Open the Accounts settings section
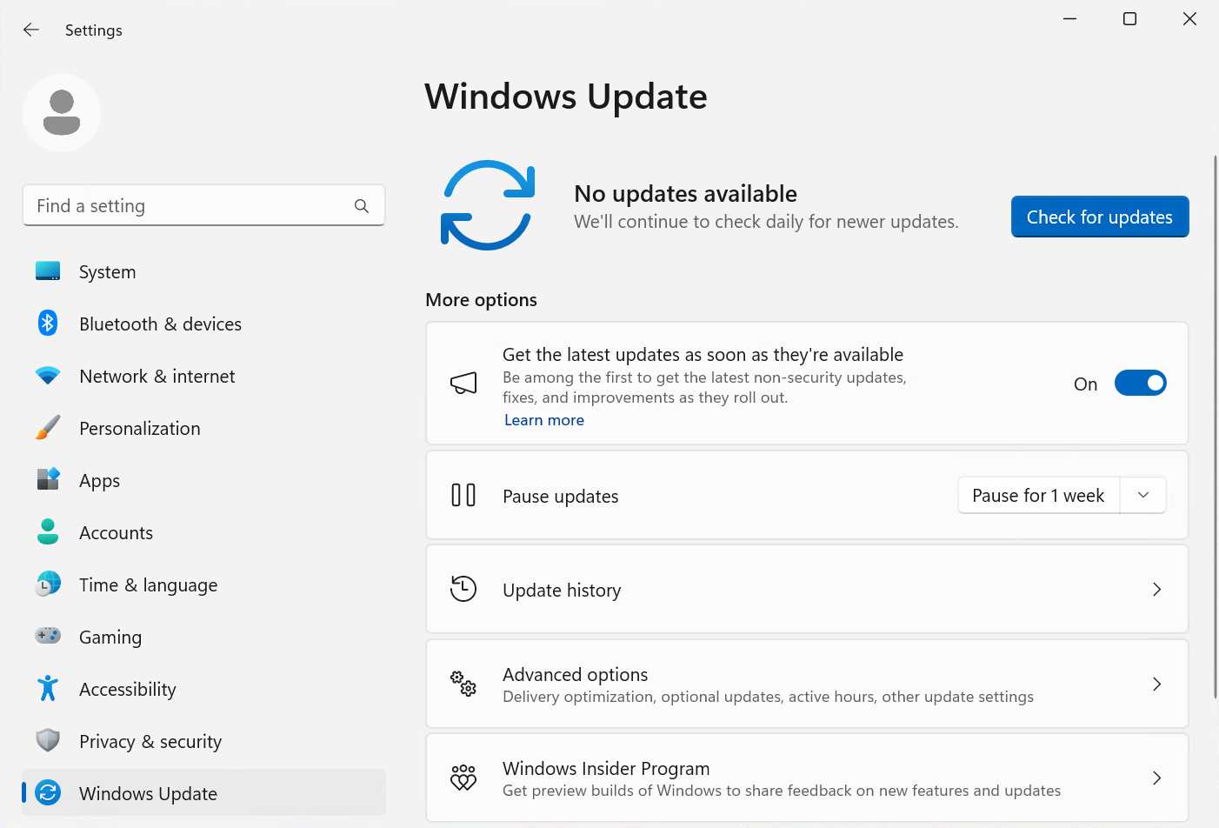 [x=116, y=531]
